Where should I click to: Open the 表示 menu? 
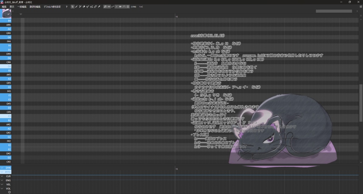coord(12,7)
